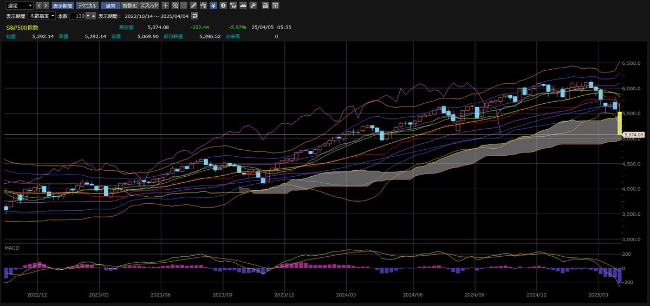This screenshot has height=306, width=650.
Task: Click the 2022/12 date label on time axis
Action: pos(37,295)
